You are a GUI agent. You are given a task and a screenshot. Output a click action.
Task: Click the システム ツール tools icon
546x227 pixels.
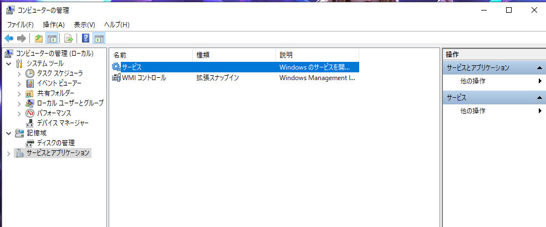20,64
